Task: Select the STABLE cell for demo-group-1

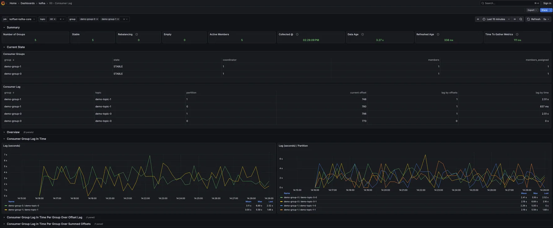Action: (x=167, y=67)
